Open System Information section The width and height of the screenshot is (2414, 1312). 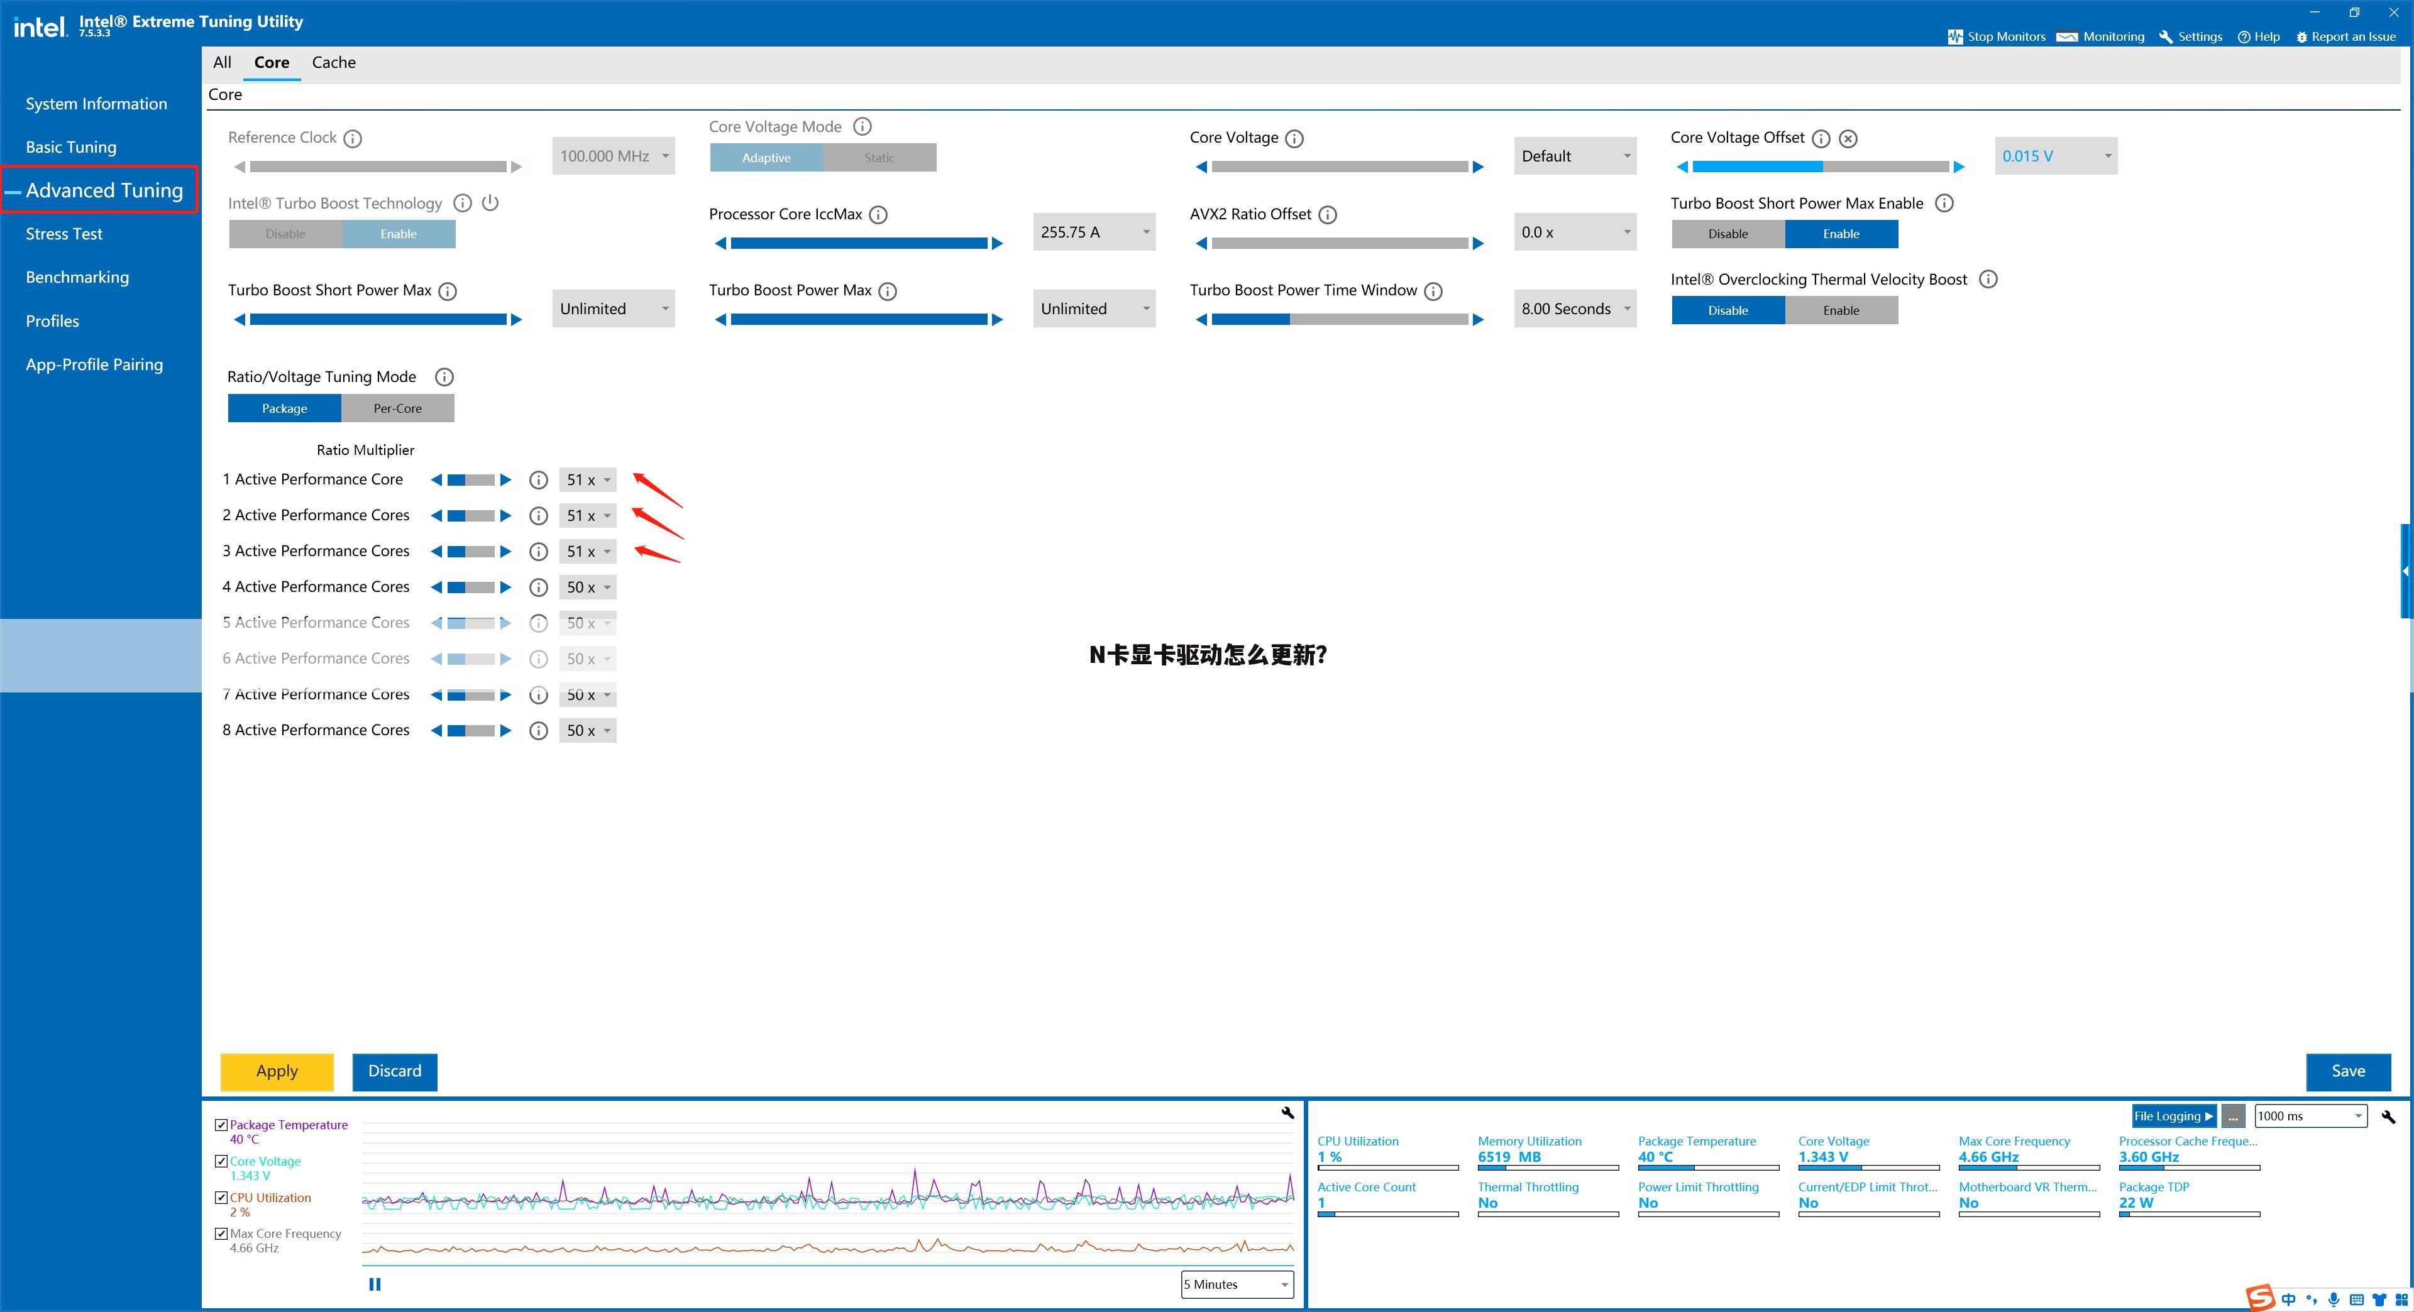pyautogui.click(x=97, y=104)
